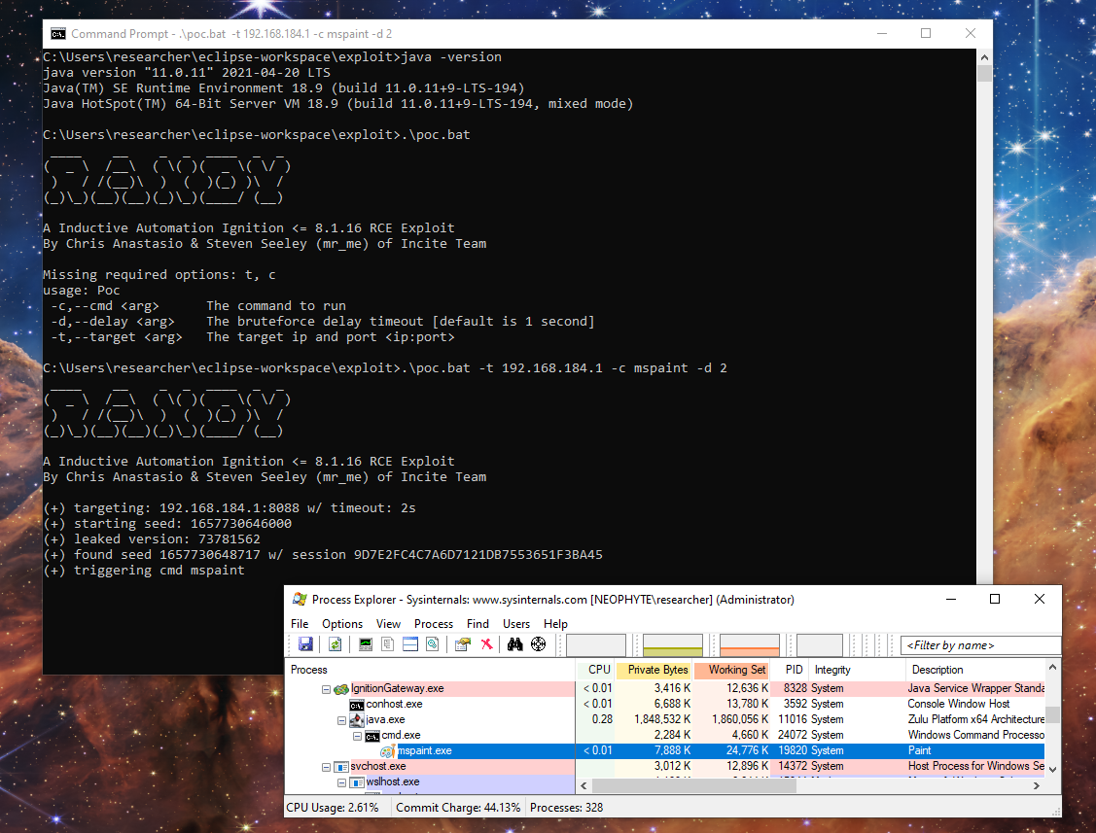
Task: Open the Properties toolbar icon
Action: (463, 644)
